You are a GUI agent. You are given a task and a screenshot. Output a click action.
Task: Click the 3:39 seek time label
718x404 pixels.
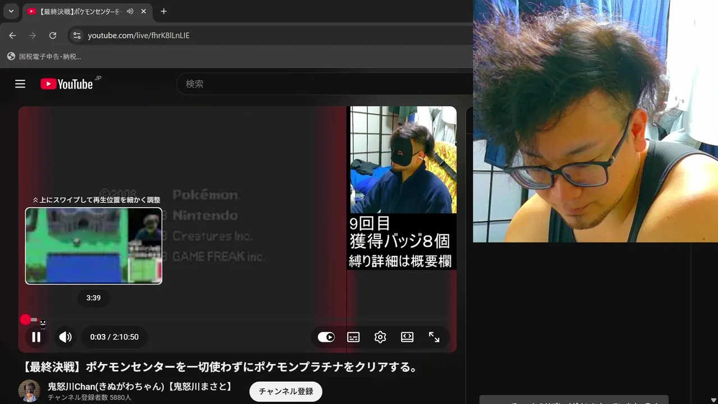93,298
